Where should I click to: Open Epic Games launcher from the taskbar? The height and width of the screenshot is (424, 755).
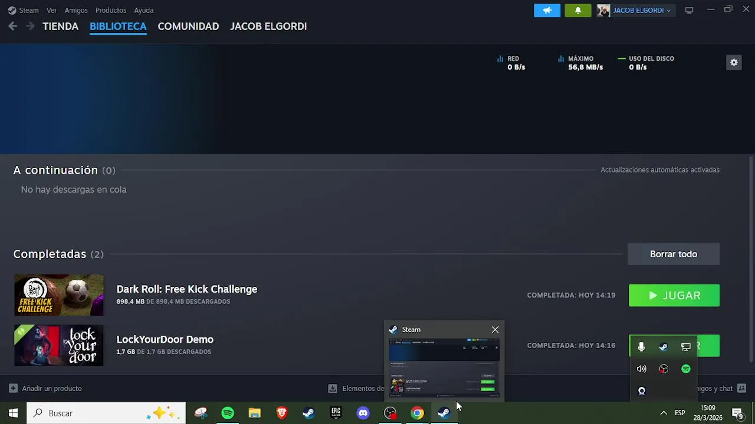point(336,413)
